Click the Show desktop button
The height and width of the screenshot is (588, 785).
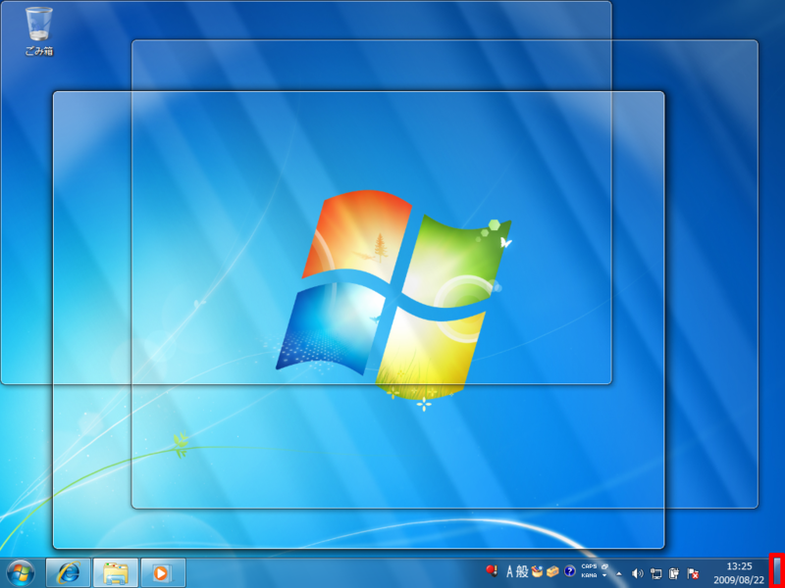tap(777, 571)
